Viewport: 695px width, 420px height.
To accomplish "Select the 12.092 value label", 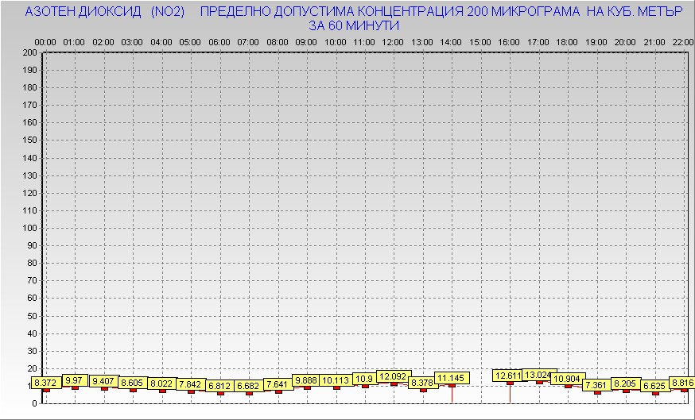I will coord(393,376).
